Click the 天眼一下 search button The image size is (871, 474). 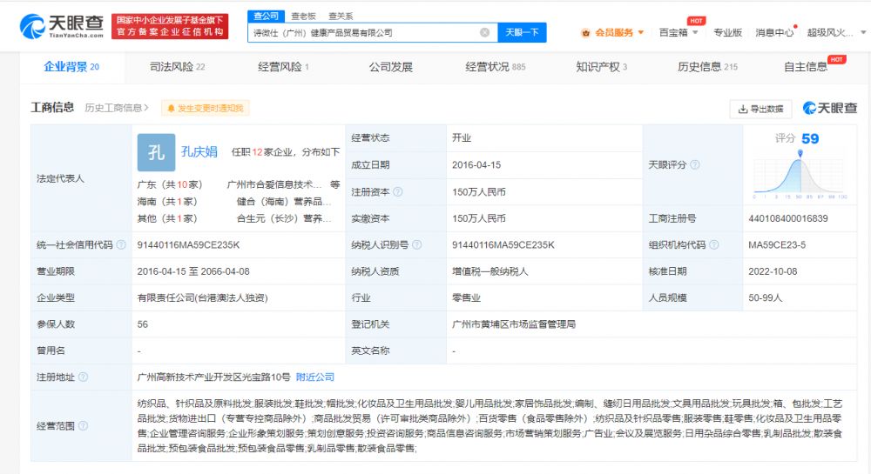pyautogui.click(x=522, y=33)
